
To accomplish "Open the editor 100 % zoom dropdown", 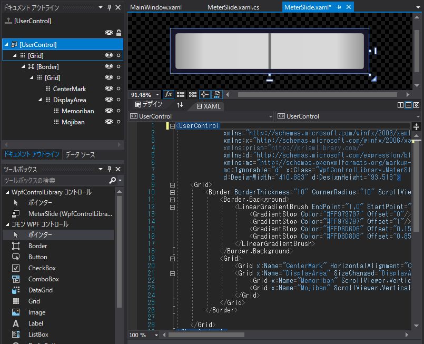I will pyautogui.click(x=156, y=335).
